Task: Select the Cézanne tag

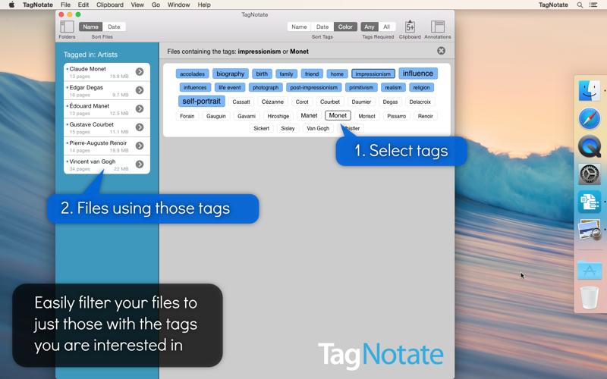Action: (x=272, y=102)
